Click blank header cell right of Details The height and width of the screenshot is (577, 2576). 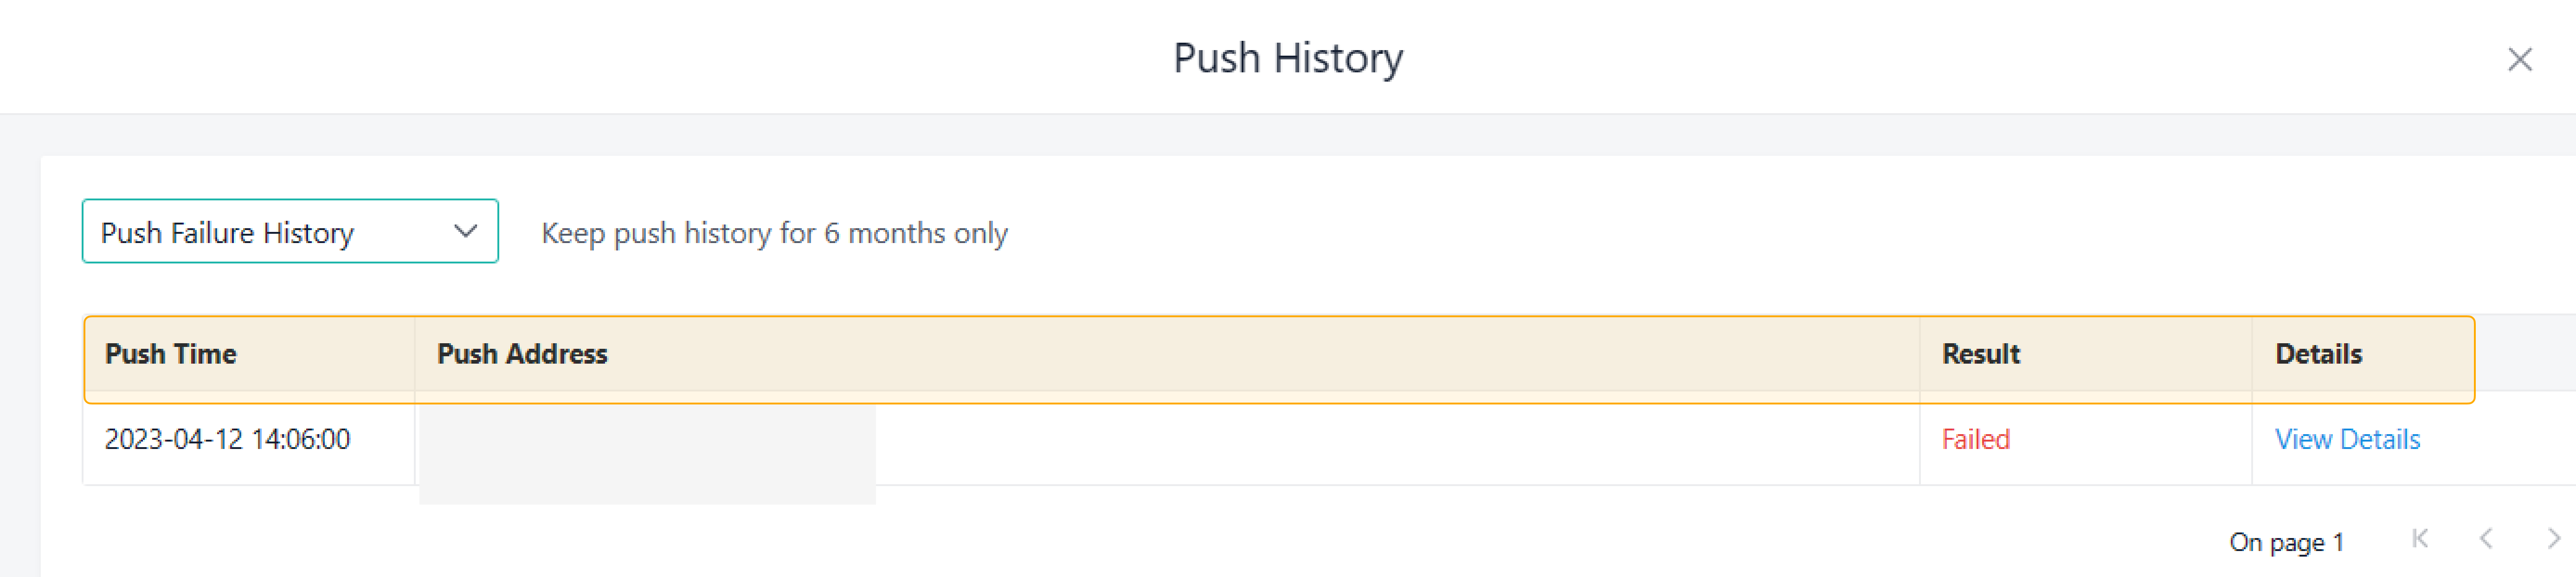pyautogui.click(x=2525, y=354)
